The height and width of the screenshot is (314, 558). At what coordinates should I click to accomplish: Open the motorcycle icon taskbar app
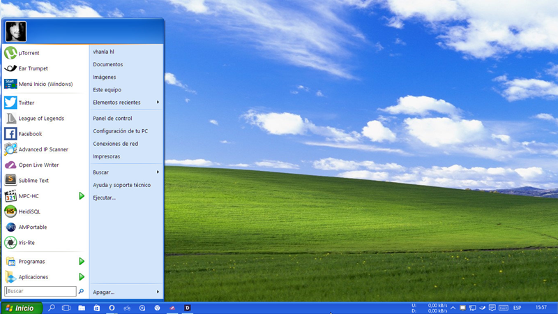127,308
